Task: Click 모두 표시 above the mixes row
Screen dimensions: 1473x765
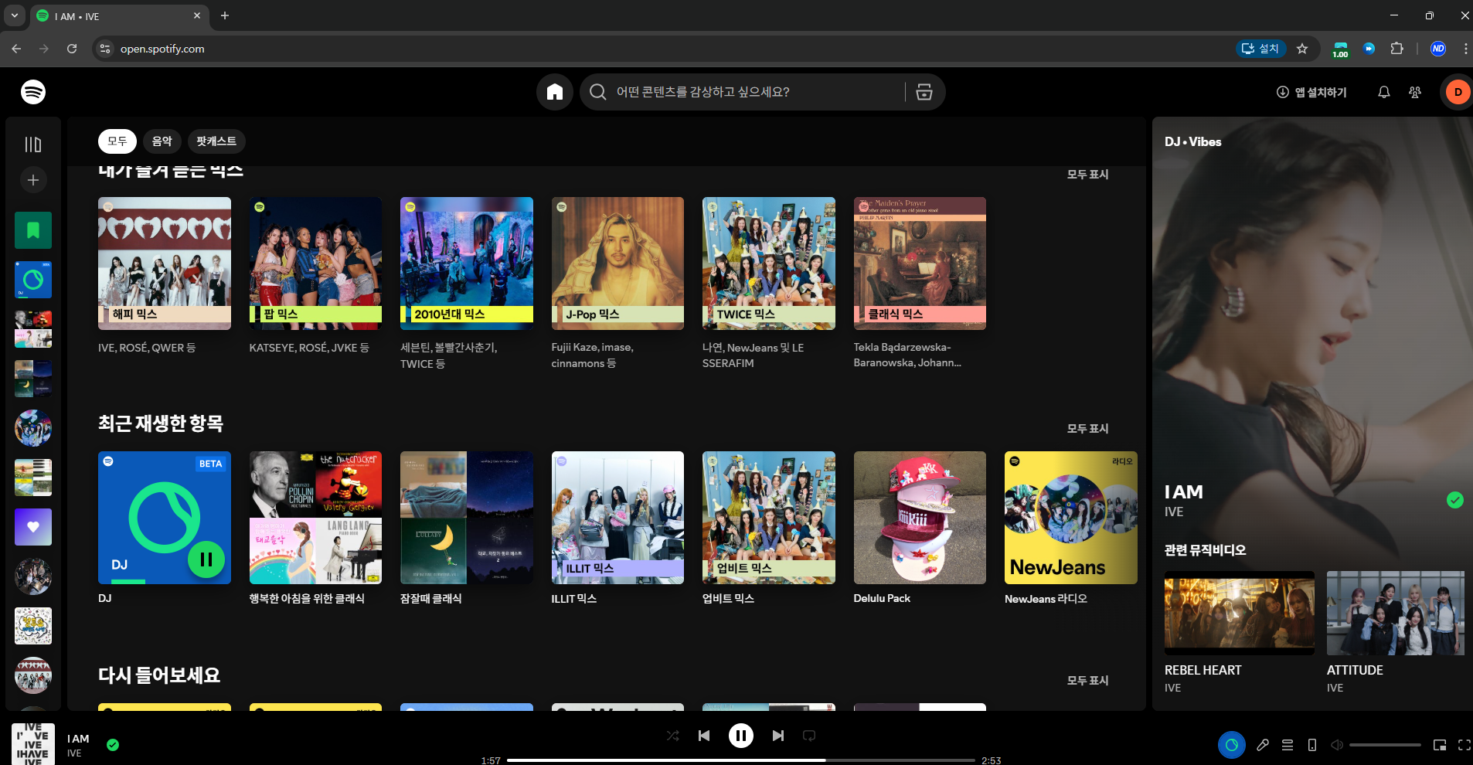Action: (1087, 174)
